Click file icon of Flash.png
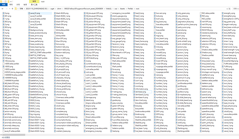Screen dimensions: 239x139 tap(111, 64)
